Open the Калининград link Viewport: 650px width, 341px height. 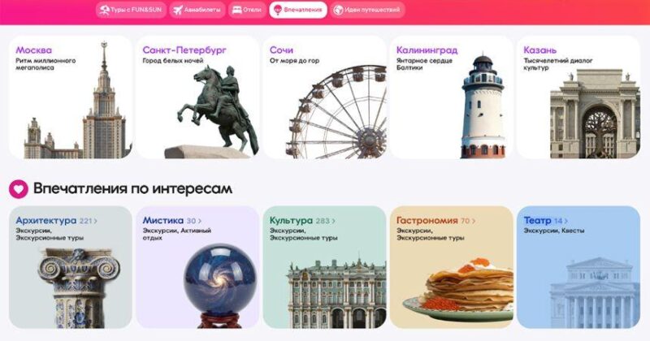click(427, 50)
